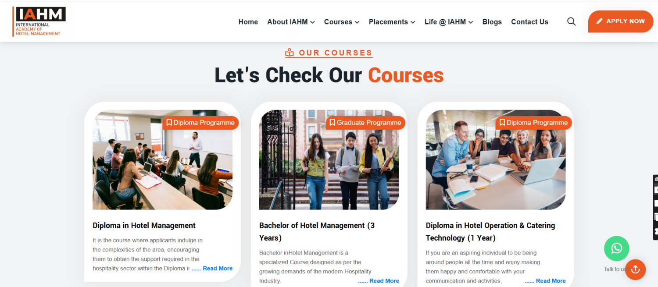Image resolution: width=658 pixels, height=287 pixels.
Task: Open the Blogs menu item
Action: (x=492, y=22)
